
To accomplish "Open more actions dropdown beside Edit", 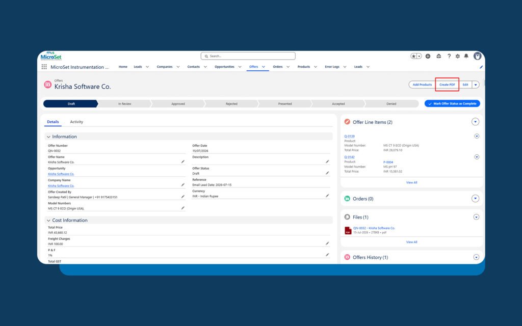I will pyautogui.click(x=476, y=85).
